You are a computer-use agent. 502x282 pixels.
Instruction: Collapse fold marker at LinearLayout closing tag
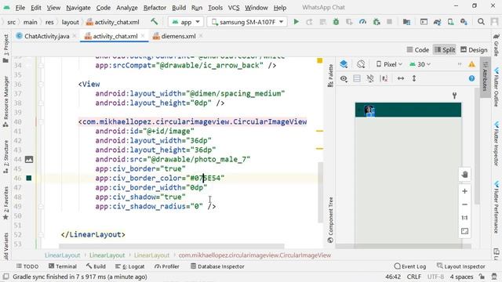coord(41,235)
